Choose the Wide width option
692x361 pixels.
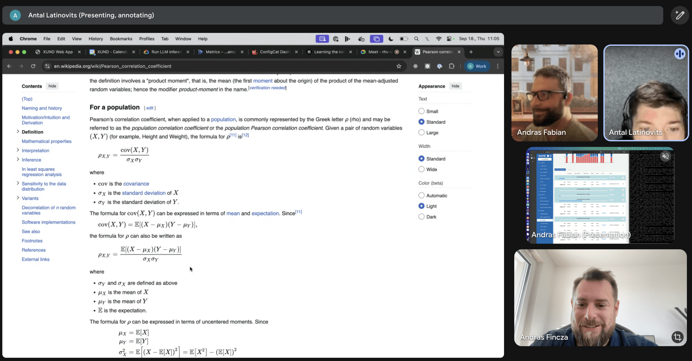tap(421, 169)
